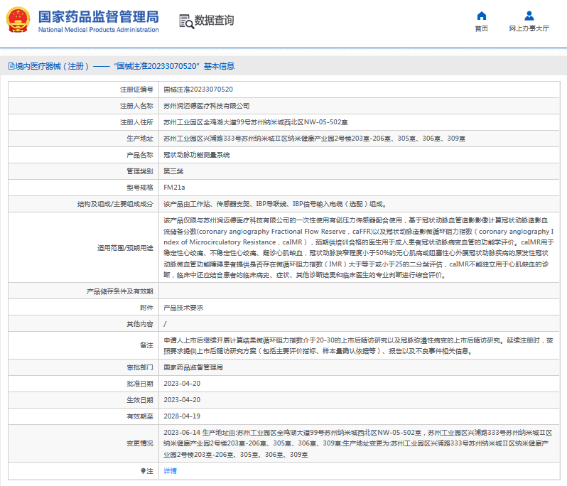Click approval date 2023-04-20 in 批准日期 row
The height and width of the screenshot is (486, 567).
click(182, 384)
